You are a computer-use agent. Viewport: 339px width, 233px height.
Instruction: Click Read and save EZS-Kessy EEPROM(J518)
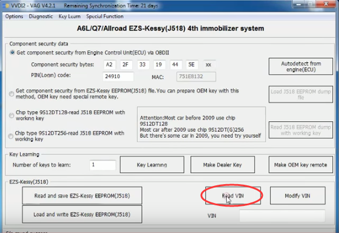82,195
